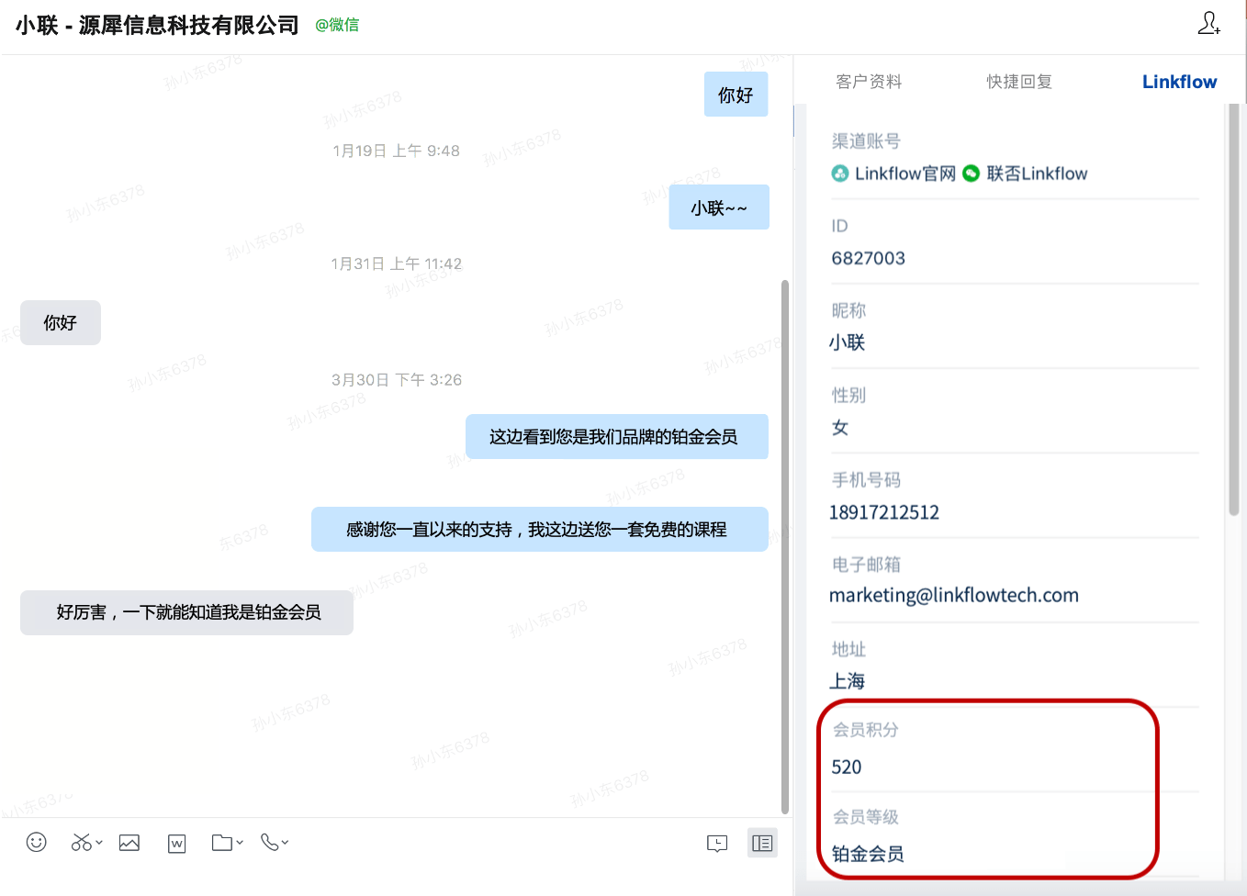Viewport: 1247px width, 896px height.
Task: Click the chat window scrollbar
Action: pos(785,546)
